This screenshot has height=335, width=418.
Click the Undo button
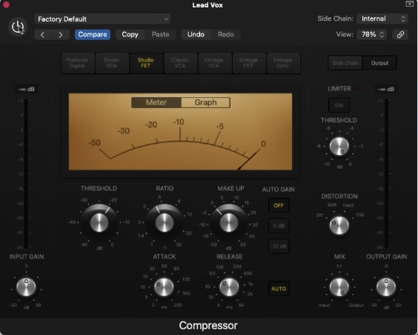coord(196,34)
